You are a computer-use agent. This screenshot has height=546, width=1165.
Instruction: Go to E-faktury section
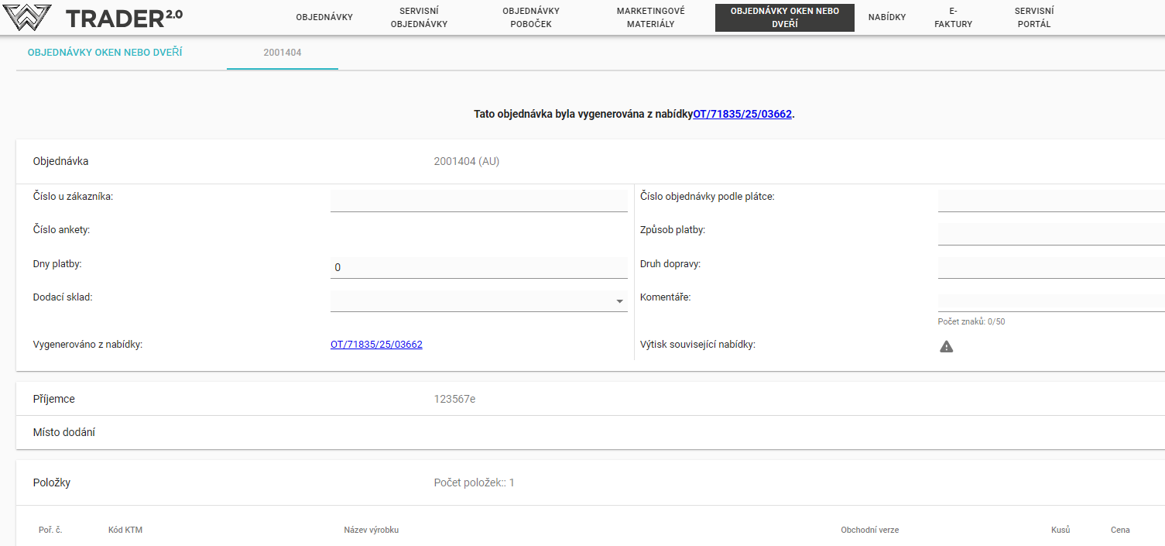click(953, 17)
